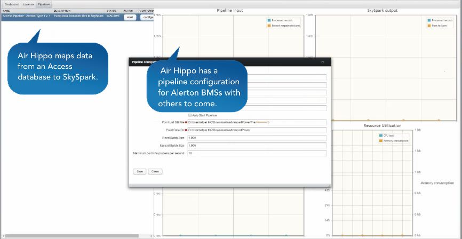Click the Resource Utilization chart title

pyautogui.click(x=382, y=125)
